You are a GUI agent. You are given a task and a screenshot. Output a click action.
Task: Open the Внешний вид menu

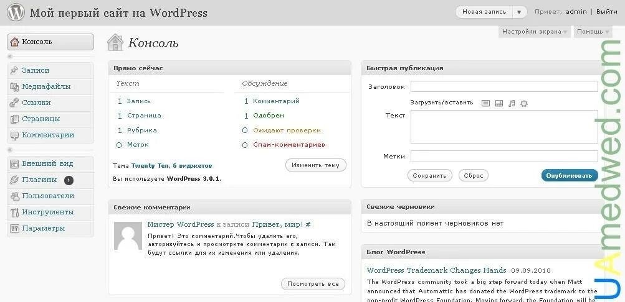(50, 163)
